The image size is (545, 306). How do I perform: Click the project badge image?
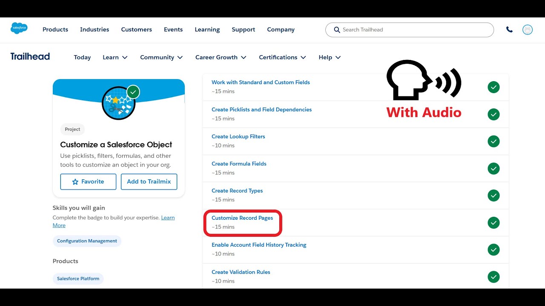[118, 103]
